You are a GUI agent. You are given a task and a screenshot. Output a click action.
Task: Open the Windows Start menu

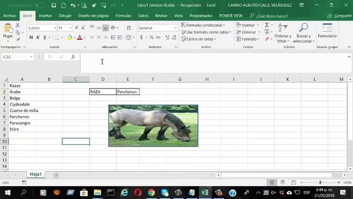pyautogui.click(x=8, y=192)
